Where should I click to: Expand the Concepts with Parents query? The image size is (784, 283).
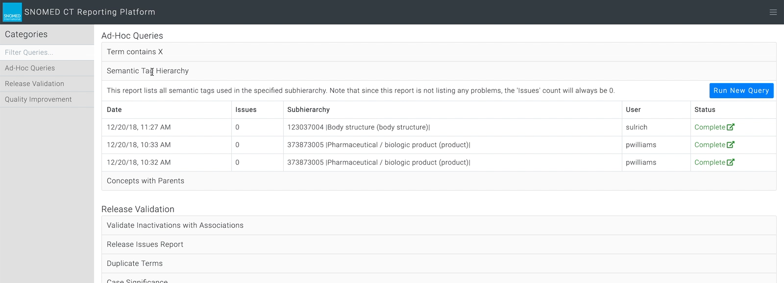[x=439, y=181]
